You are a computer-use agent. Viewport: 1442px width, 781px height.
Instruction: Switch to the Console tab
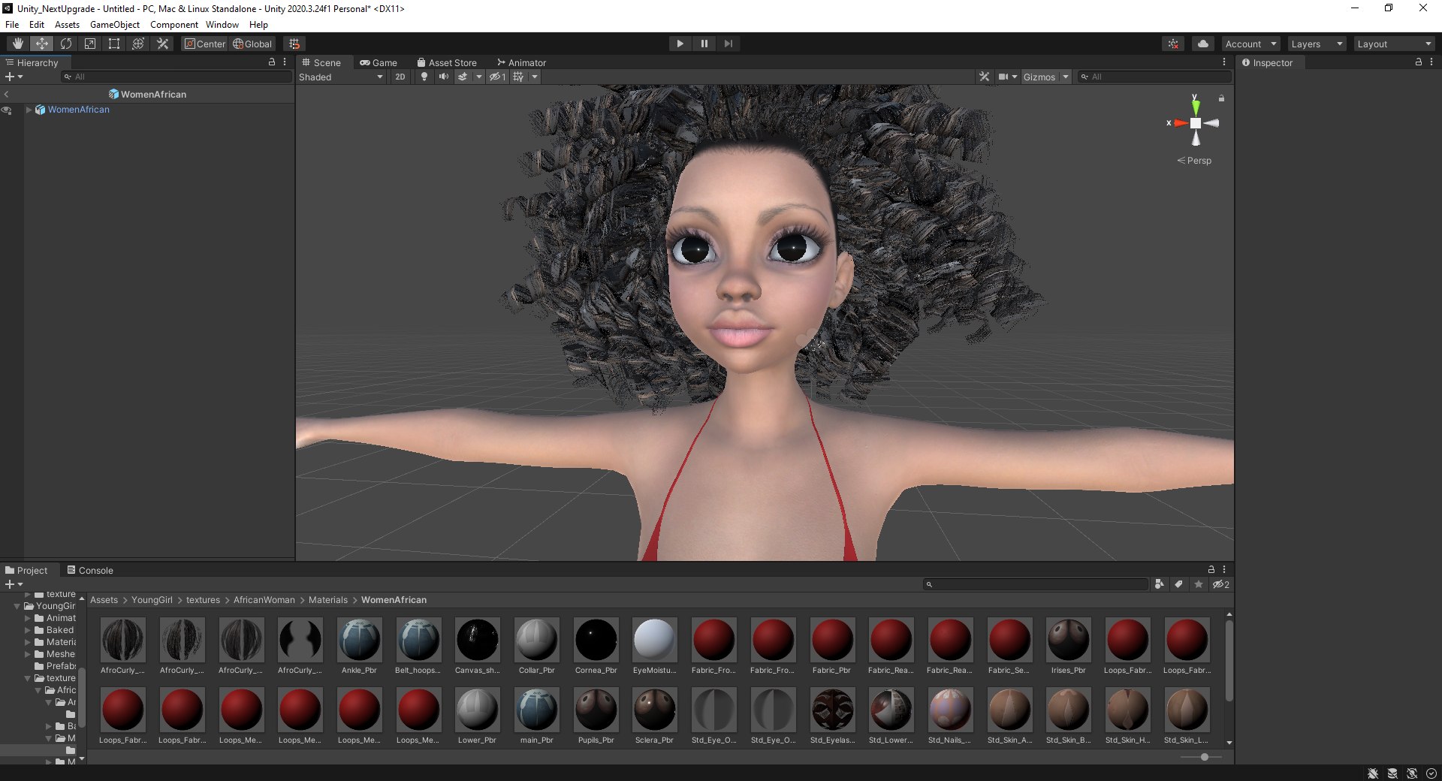coord(90,570)
